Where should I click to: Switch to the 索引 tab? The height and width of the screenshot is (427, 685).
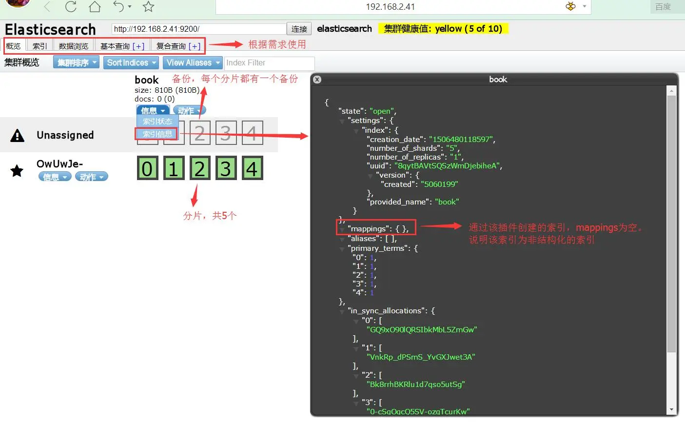point(39,46)
